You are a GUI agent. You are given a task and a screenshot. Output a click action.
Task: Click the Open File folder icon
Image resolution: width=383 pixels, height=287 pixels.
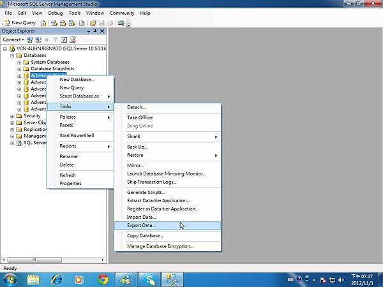coord(93,23)
